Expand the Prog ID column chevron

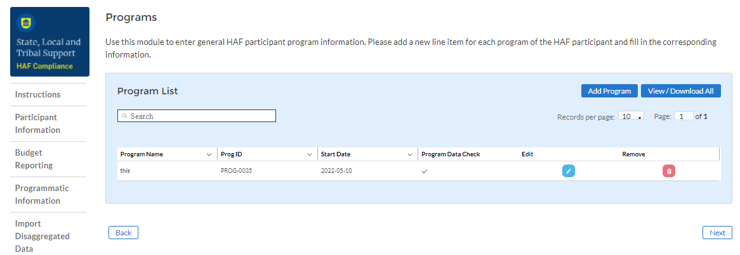[310, 154]
